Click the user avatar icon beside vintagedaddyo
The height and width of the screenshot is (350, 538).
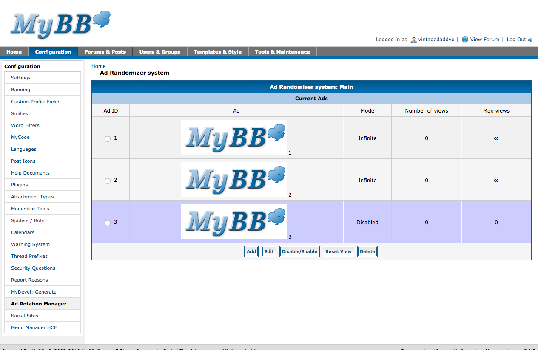click(413, 40)
